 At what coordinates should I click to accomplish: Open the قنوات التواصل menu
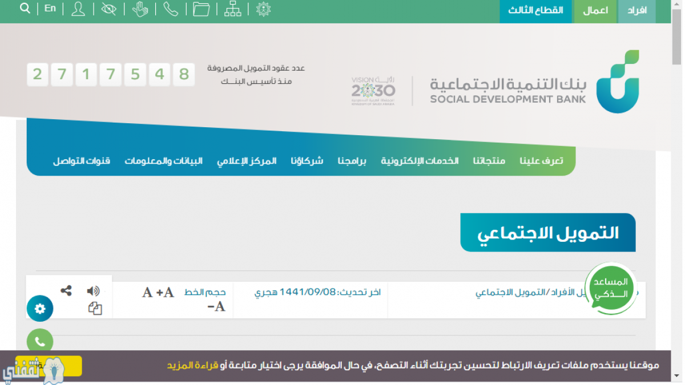pos(82,161)
